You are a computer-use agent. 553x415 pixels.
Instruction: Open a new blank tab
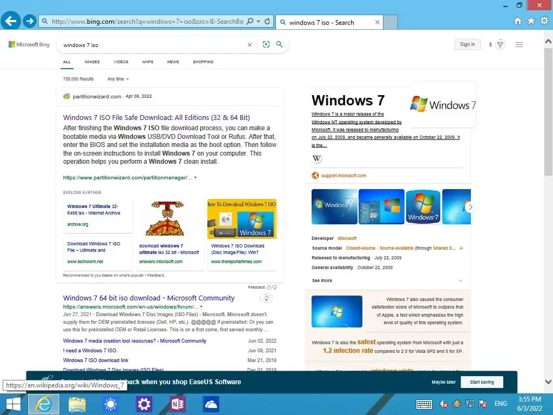(x=390, y=22)
